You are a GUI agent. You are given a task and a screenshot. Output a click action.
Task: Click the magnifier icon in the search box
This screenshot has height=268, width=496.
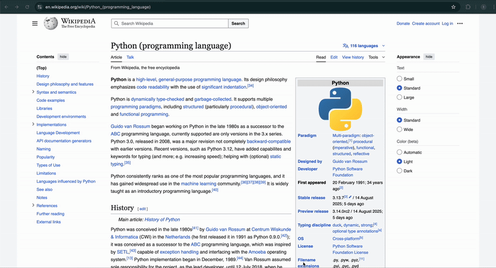point(117,24)
